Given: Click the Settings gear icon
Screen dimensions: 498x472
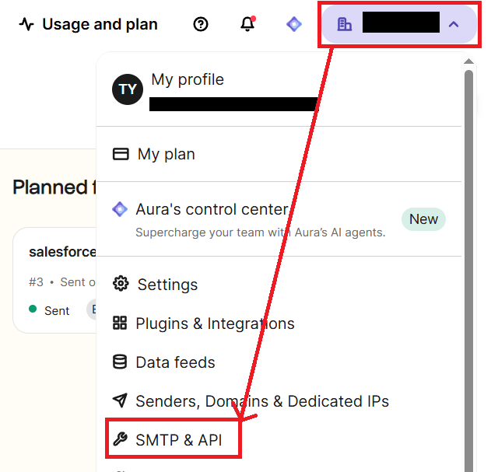Looking at the screenshot, I should tap(121, 284).
